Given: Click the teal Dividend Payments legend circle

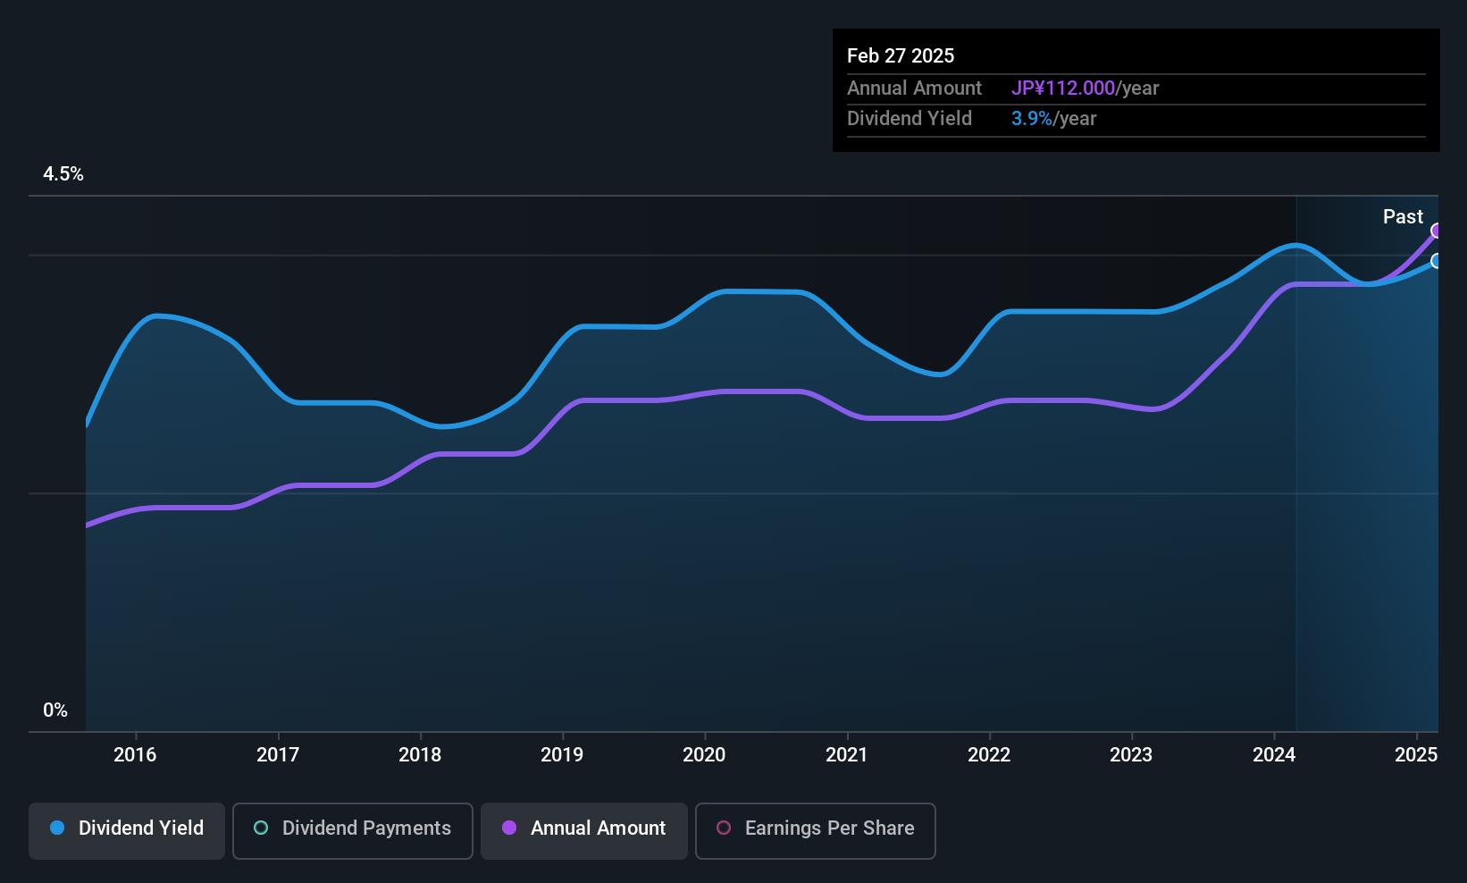Looking at the screenshot, I should (x=261, y=828).
